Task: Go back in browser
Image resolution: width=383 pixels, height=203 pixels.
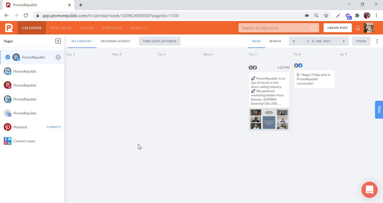Action: [7, 16]
